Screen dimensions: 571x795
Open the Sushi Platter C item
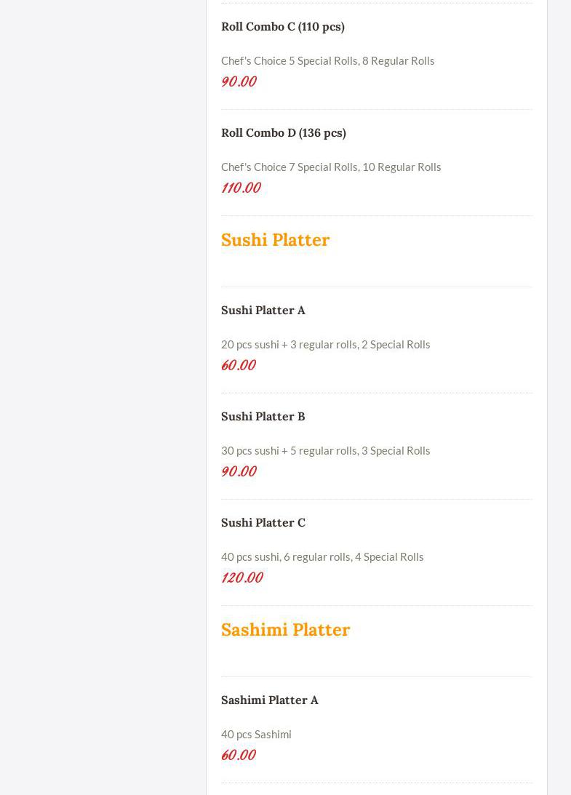263,523
